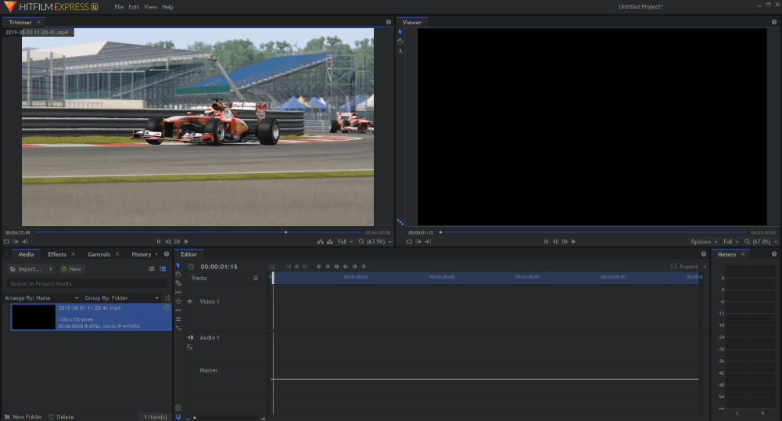Choose the Editor slide edit tool
The height and width of the screenshot is (421, 782).
tap(178, 301)
